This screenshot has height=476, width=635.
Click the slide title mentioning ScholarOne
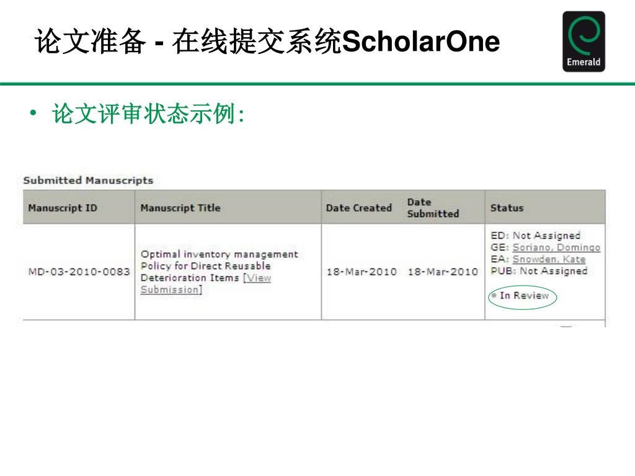[267, 42]
